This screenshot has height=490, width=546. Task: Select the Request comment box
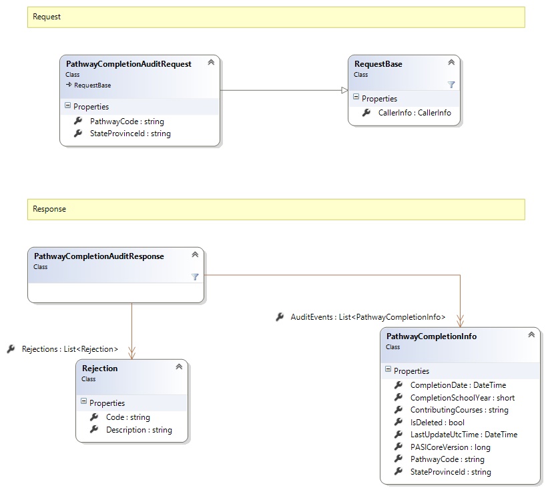click(276, 17)
